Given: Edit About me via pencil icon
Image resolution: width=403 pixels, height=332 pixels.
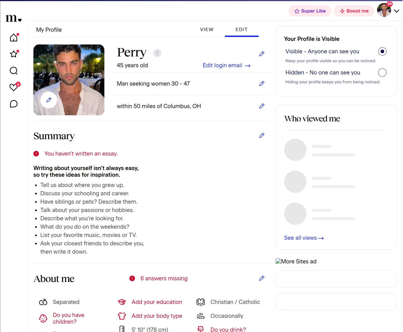Looking at the screenshot, I should [262, 278].
